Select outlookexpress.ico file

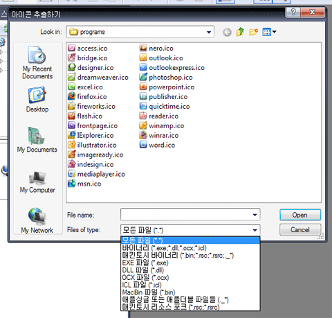(x=172, y=67)
